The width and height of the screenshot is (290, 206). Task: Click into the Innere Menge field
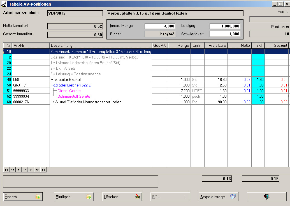[x=160, y=26]
